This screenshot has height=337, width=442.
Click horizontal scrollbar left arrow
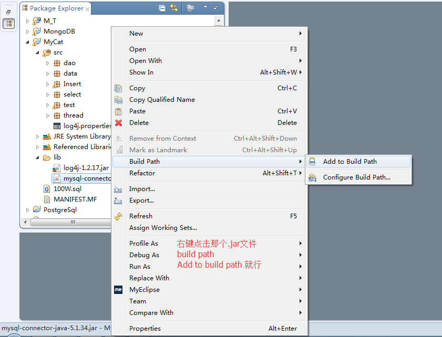click(25, 223)
